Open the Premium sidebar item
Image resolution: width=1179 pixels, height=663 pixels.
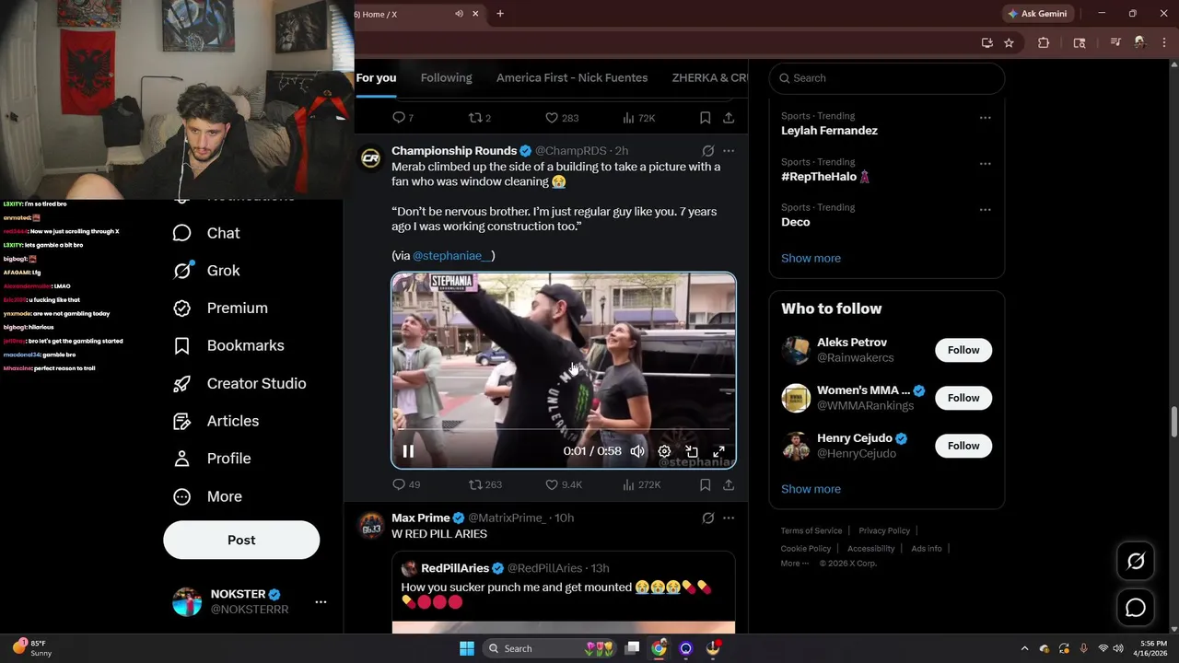[220, 308]
